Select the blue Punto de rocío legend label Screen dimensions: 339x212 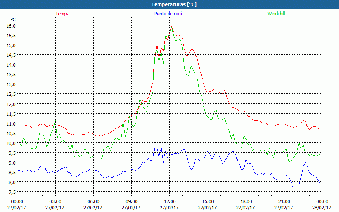click(x=169, y=14)
